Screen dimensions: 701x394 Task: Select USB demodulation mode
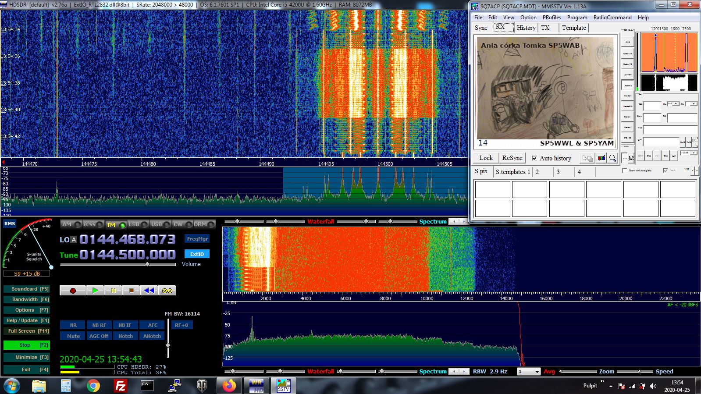pos(161,224)
